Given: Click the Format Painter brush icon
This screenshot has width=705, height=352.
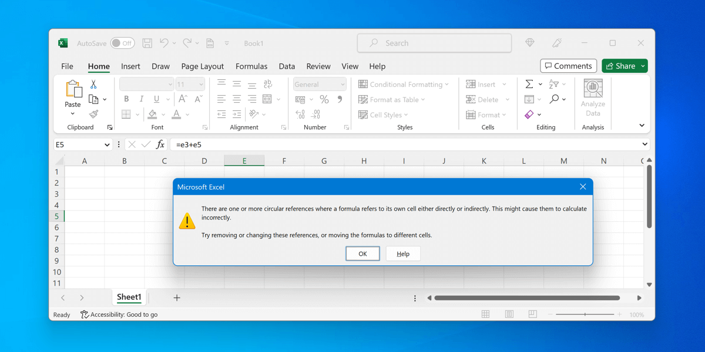Looking at the screenshot, I should click(93, 115).
